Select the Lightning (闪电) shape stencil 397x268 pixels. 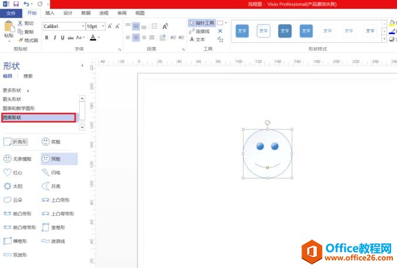pyautogui.click(x=51, y=173)
